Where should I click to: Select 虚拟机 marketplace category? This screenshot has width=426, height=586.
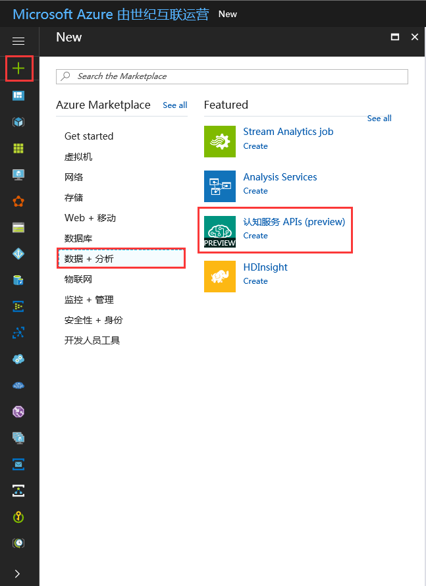(78, 157)
